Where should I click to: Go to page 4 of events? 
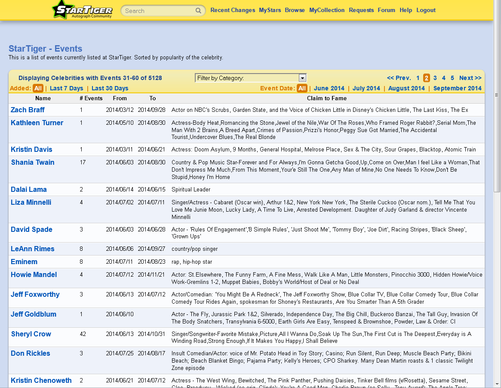pos(443,78)
